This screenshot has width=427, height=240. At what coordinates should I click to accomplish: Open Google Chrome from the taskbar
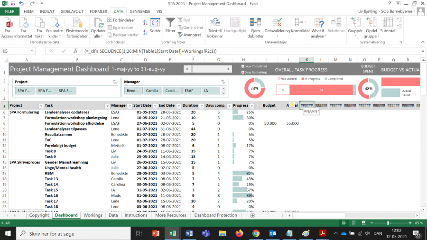(x=256, y=233)
